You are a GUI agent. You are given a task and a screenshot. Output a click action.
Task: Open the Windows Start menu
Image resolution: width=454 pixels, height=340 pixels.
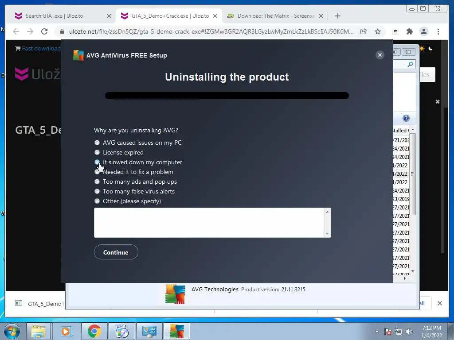pos(12,331)
